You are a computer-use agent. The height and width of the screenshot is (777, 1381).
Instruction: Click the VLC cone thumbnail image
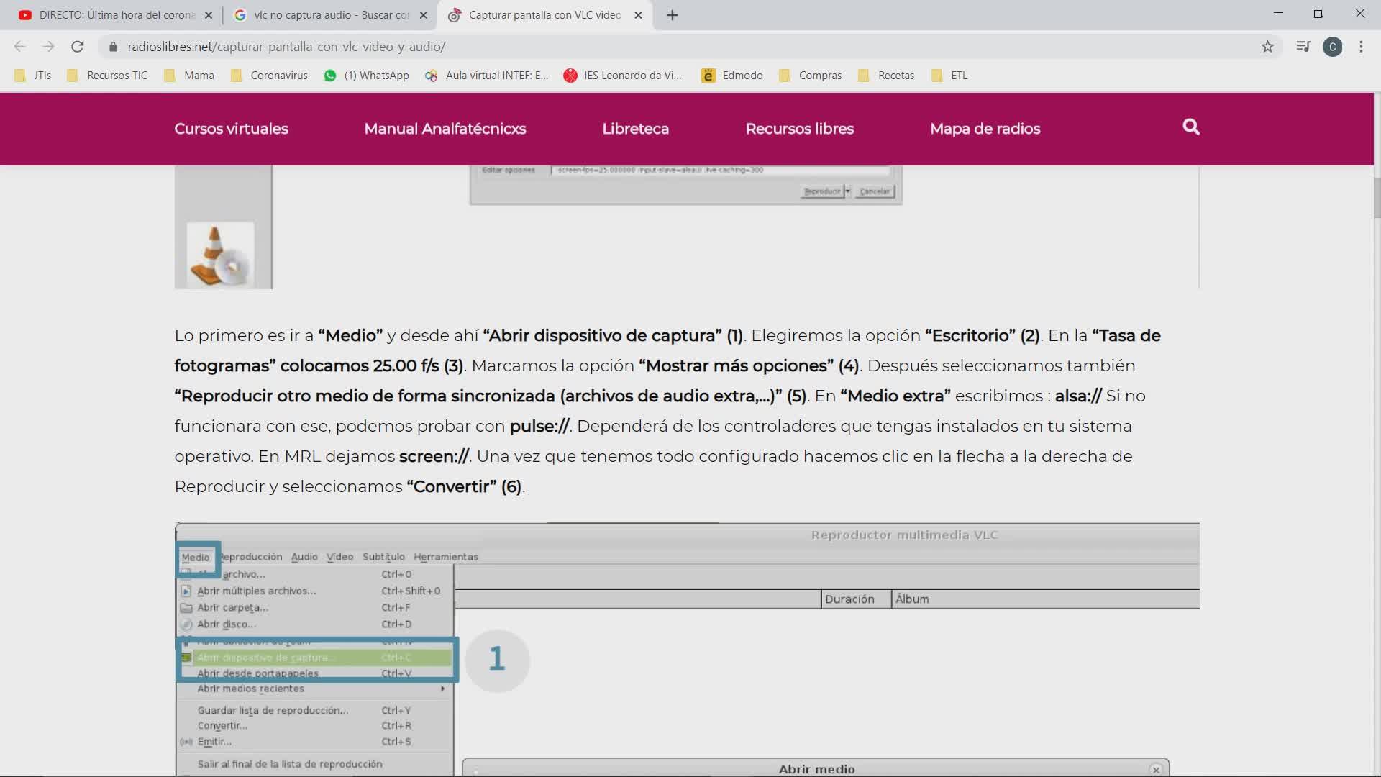[220, 255]
